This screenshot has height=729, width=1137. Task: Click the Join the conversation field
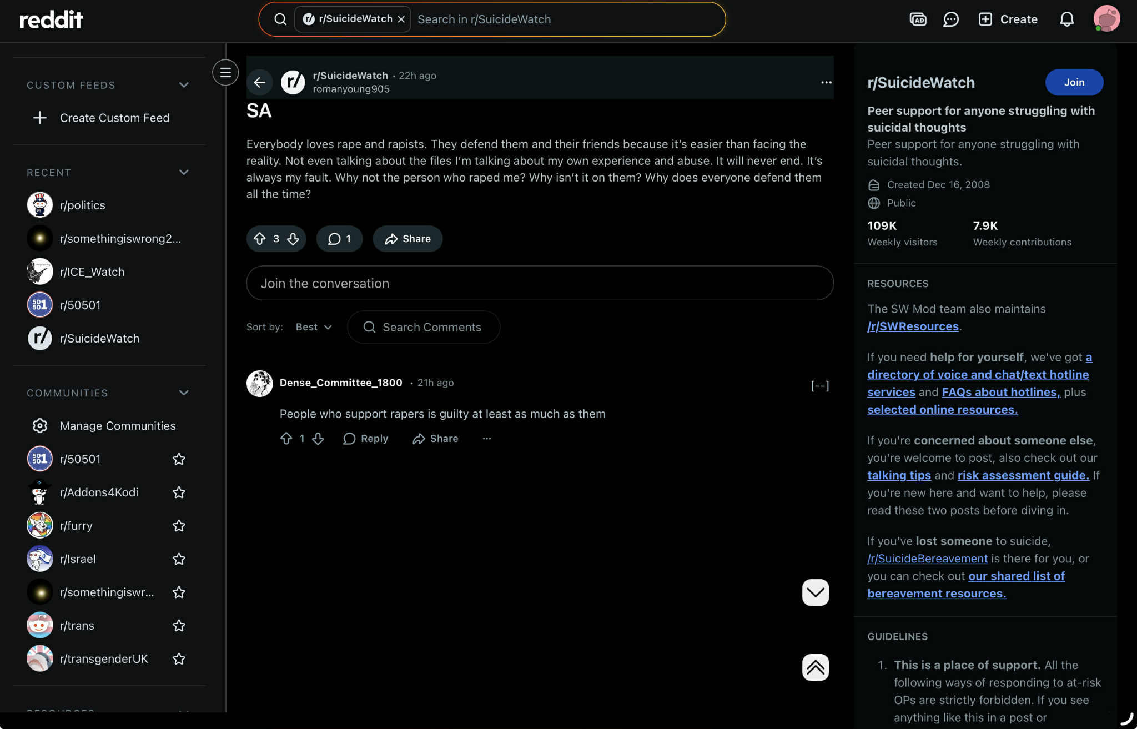point(540,283)
